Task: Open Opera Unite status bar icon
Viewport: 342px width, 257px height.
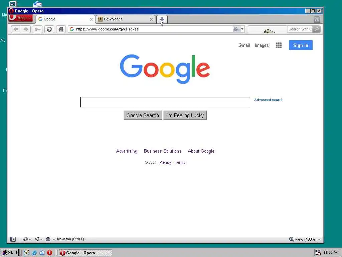Action: coord(37,239)
